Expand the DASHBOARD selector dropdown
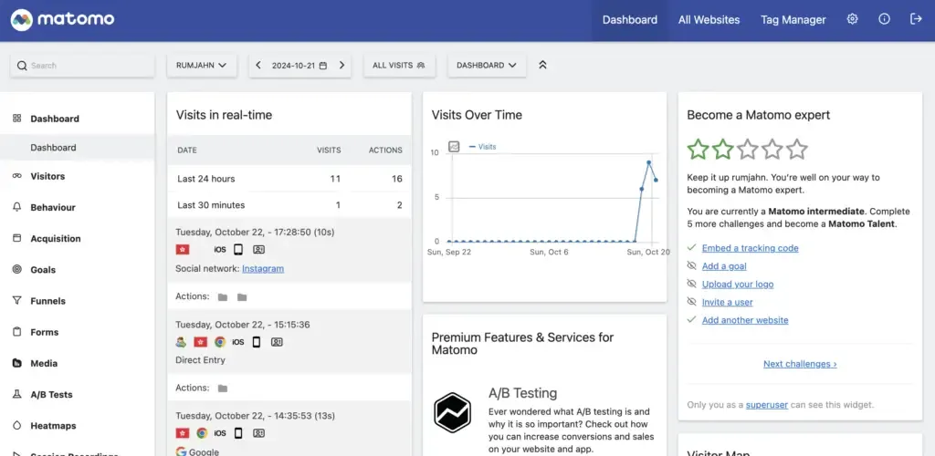 486,66
